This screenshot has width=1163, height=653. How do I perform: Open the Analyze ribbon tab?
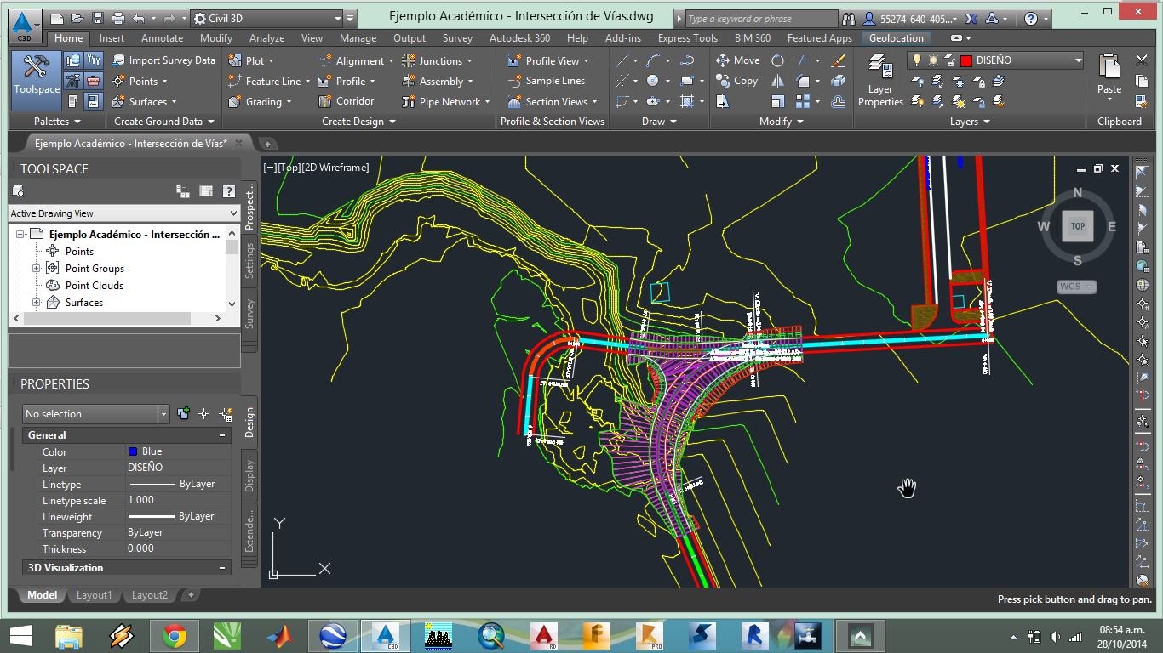click(266, 38)
